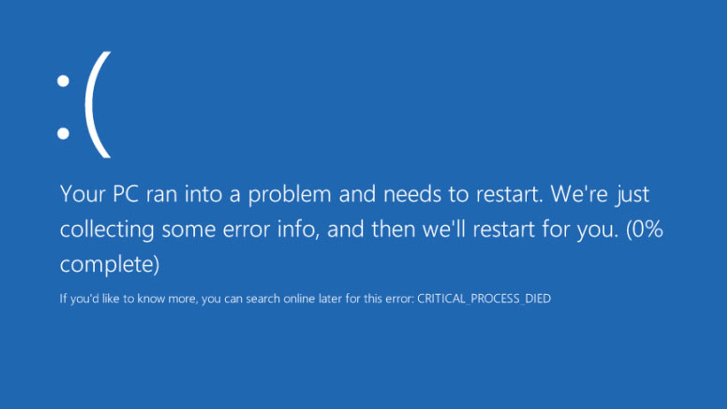Click the large frowning parenthesis
727x409 pixels.
[x=98, y=105]
